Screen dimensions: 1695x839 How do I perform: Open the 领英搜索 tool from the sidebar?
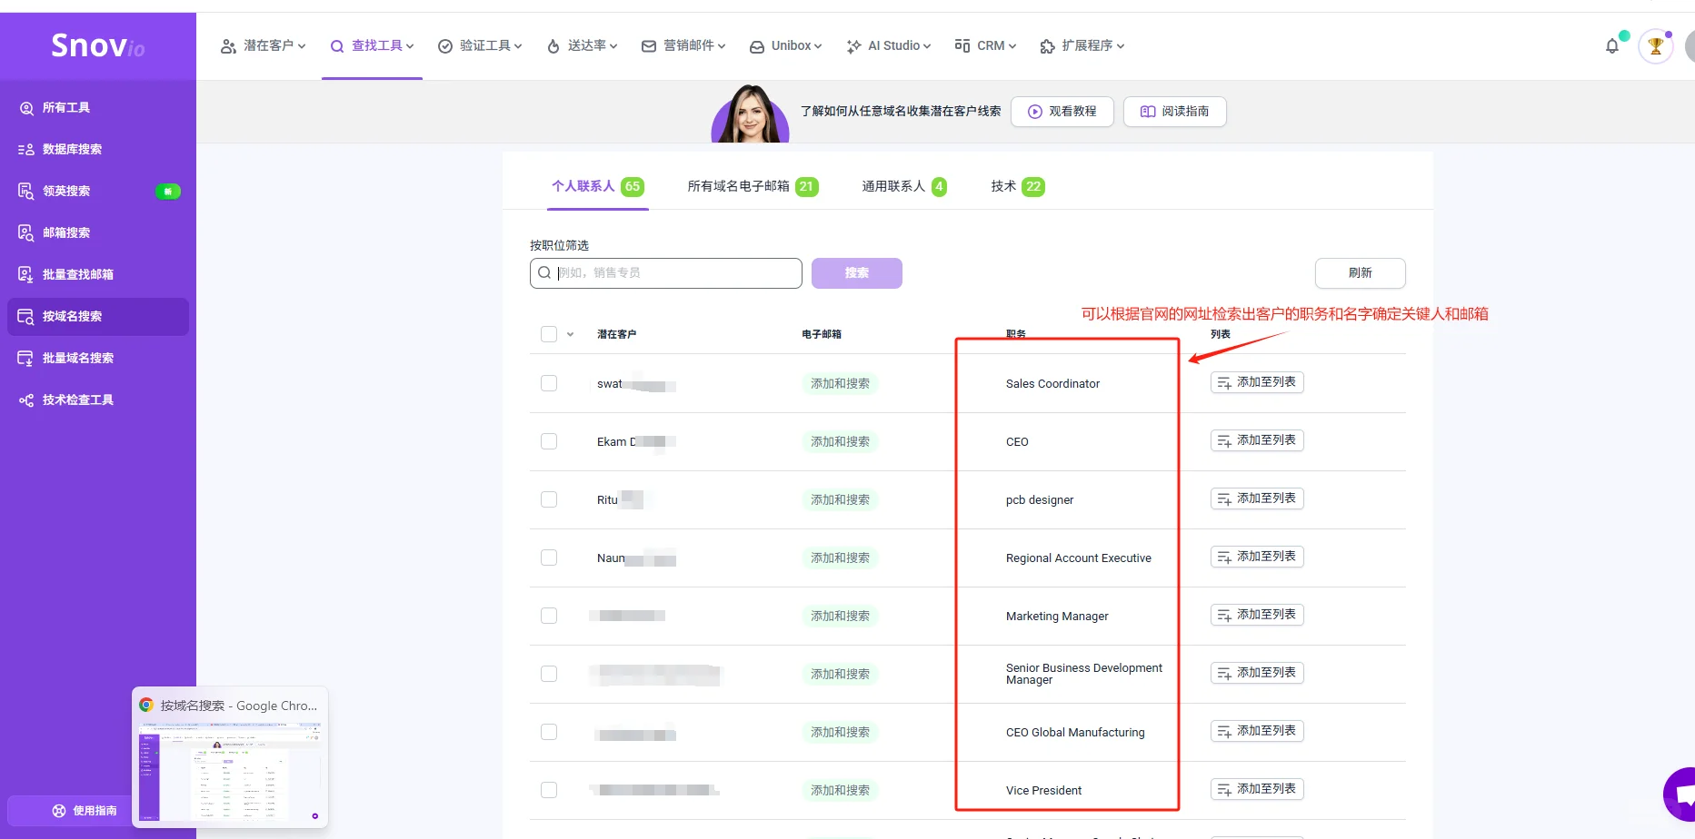point(67,191)
